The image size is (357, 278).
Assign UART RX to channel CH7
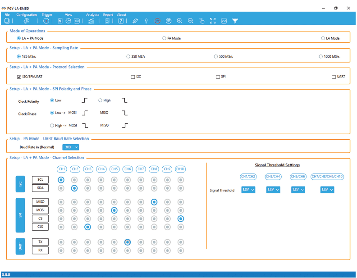[x=141, y=251]
